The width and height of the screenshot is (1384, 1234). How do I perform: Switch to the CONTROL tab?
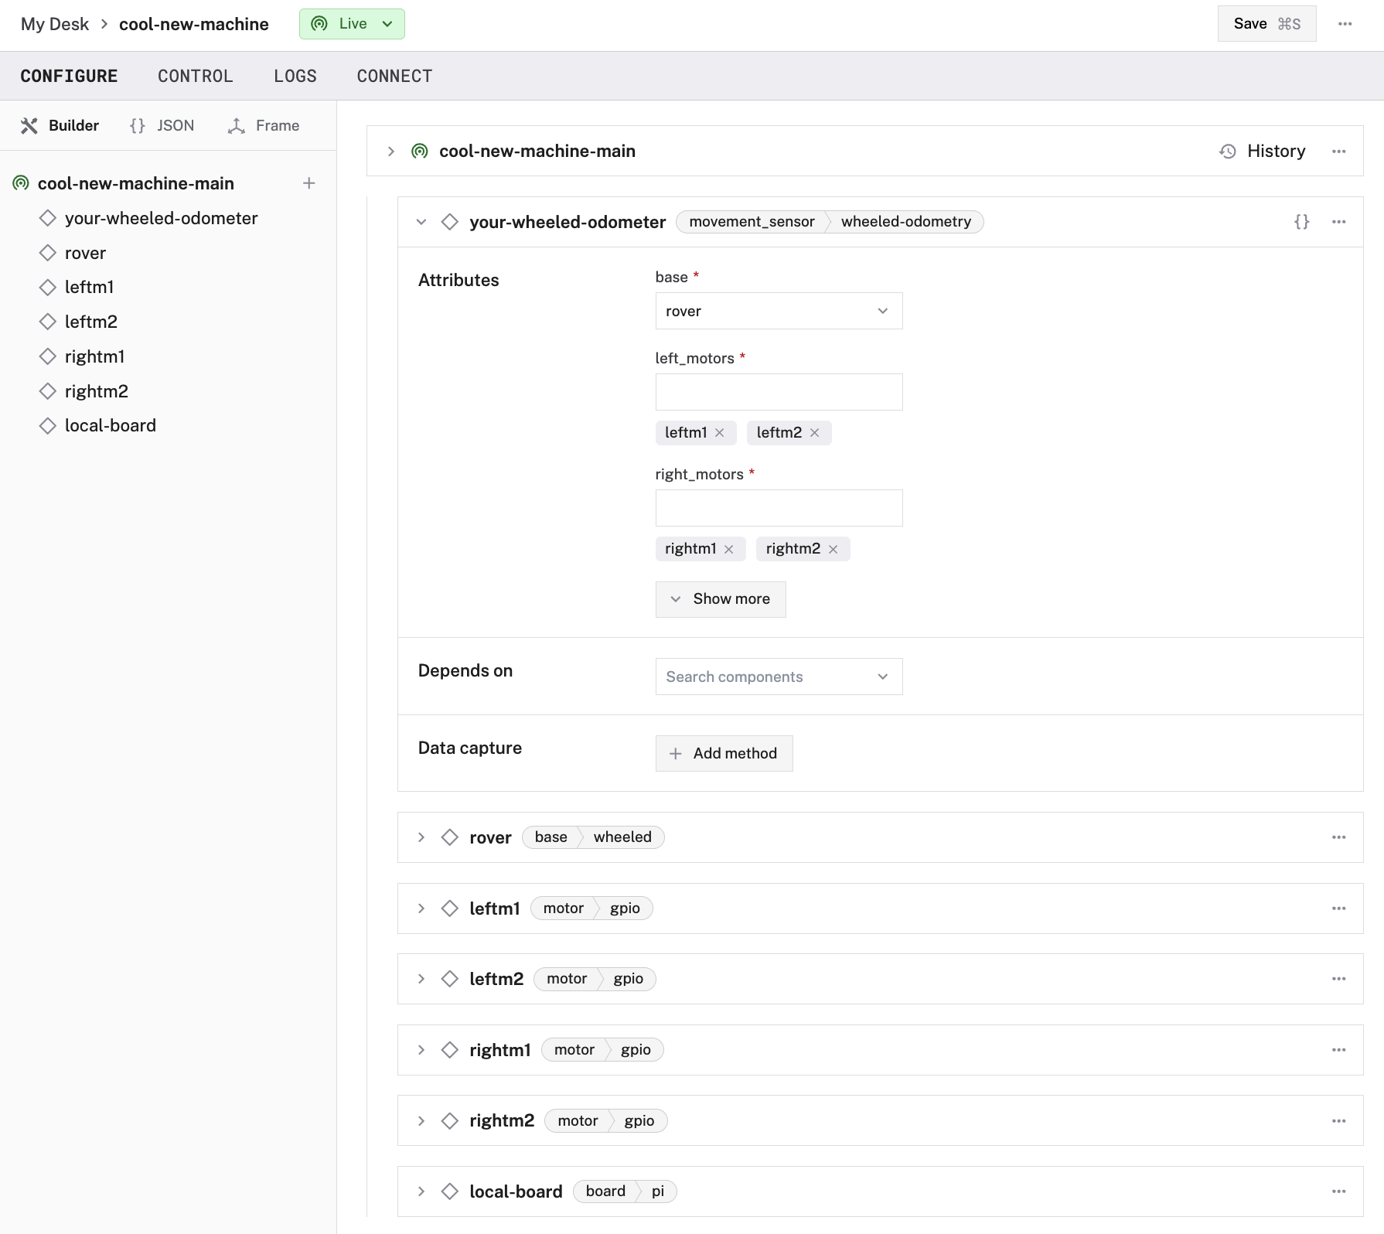pyautogui.click(x=195, y=76)
